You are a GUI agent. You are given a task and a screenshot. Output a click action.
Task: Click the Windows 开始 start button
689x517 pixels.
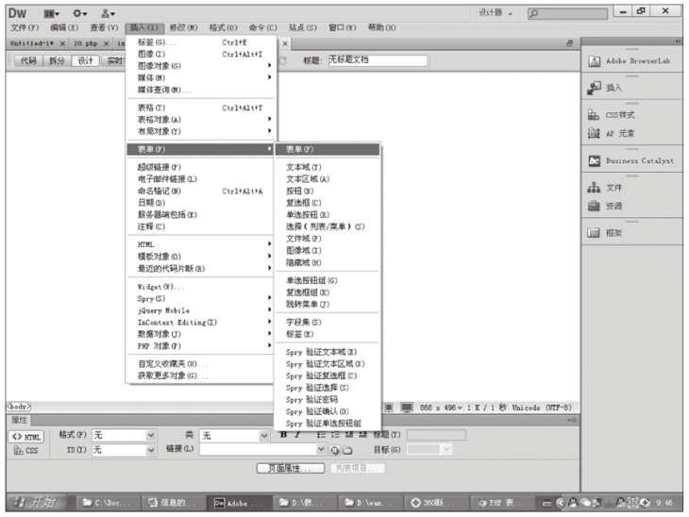[38, 502]
